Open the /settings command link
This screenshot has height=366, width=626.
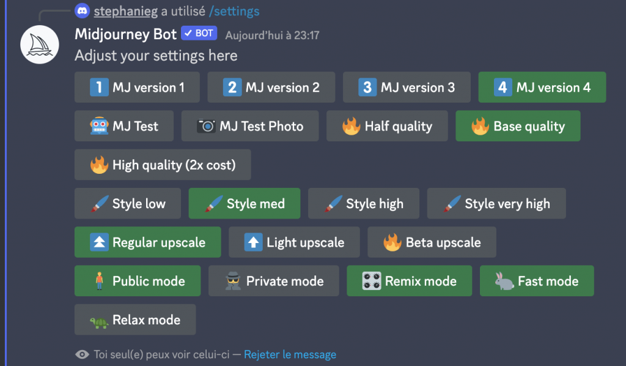coord(234,11)
